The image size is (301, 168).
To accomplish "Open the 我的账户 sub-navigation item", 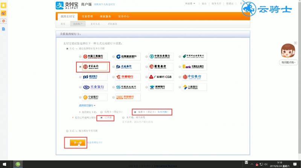I will coord(78,24).
